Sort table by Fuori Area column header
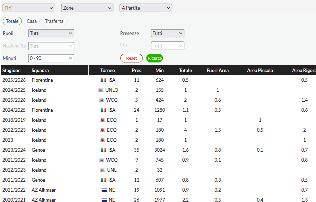This screenshot has height=202, width=316. [218, 70]
